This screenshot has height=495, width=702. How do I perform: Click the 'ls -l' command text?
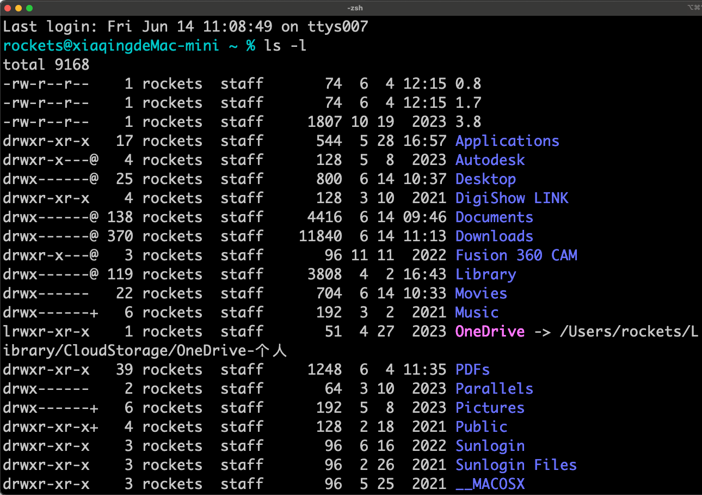pyautogui.click(x=285, y=45)
